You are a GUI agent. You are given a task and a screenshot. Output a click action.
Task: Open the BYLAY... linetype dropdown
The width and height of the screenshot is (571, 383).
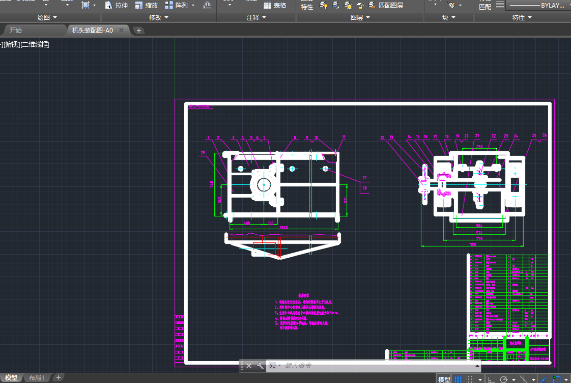pos(537,5)
